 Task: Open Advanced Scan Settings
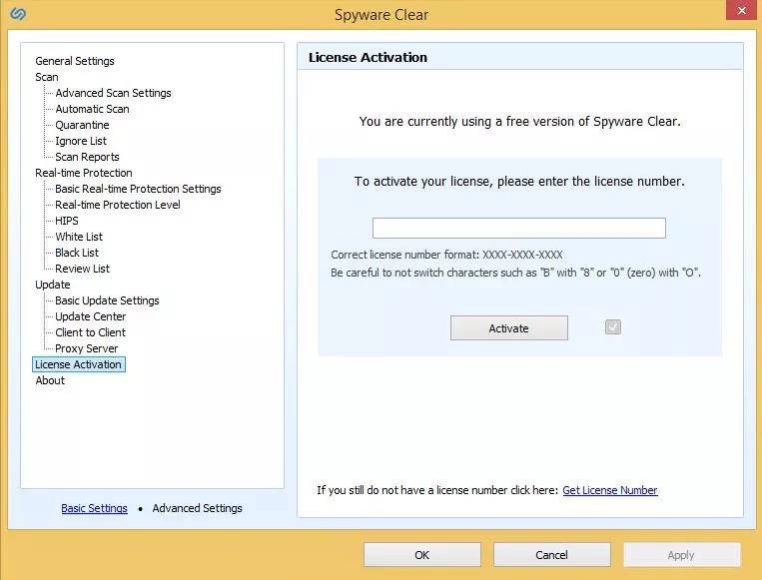pos(113,93)
